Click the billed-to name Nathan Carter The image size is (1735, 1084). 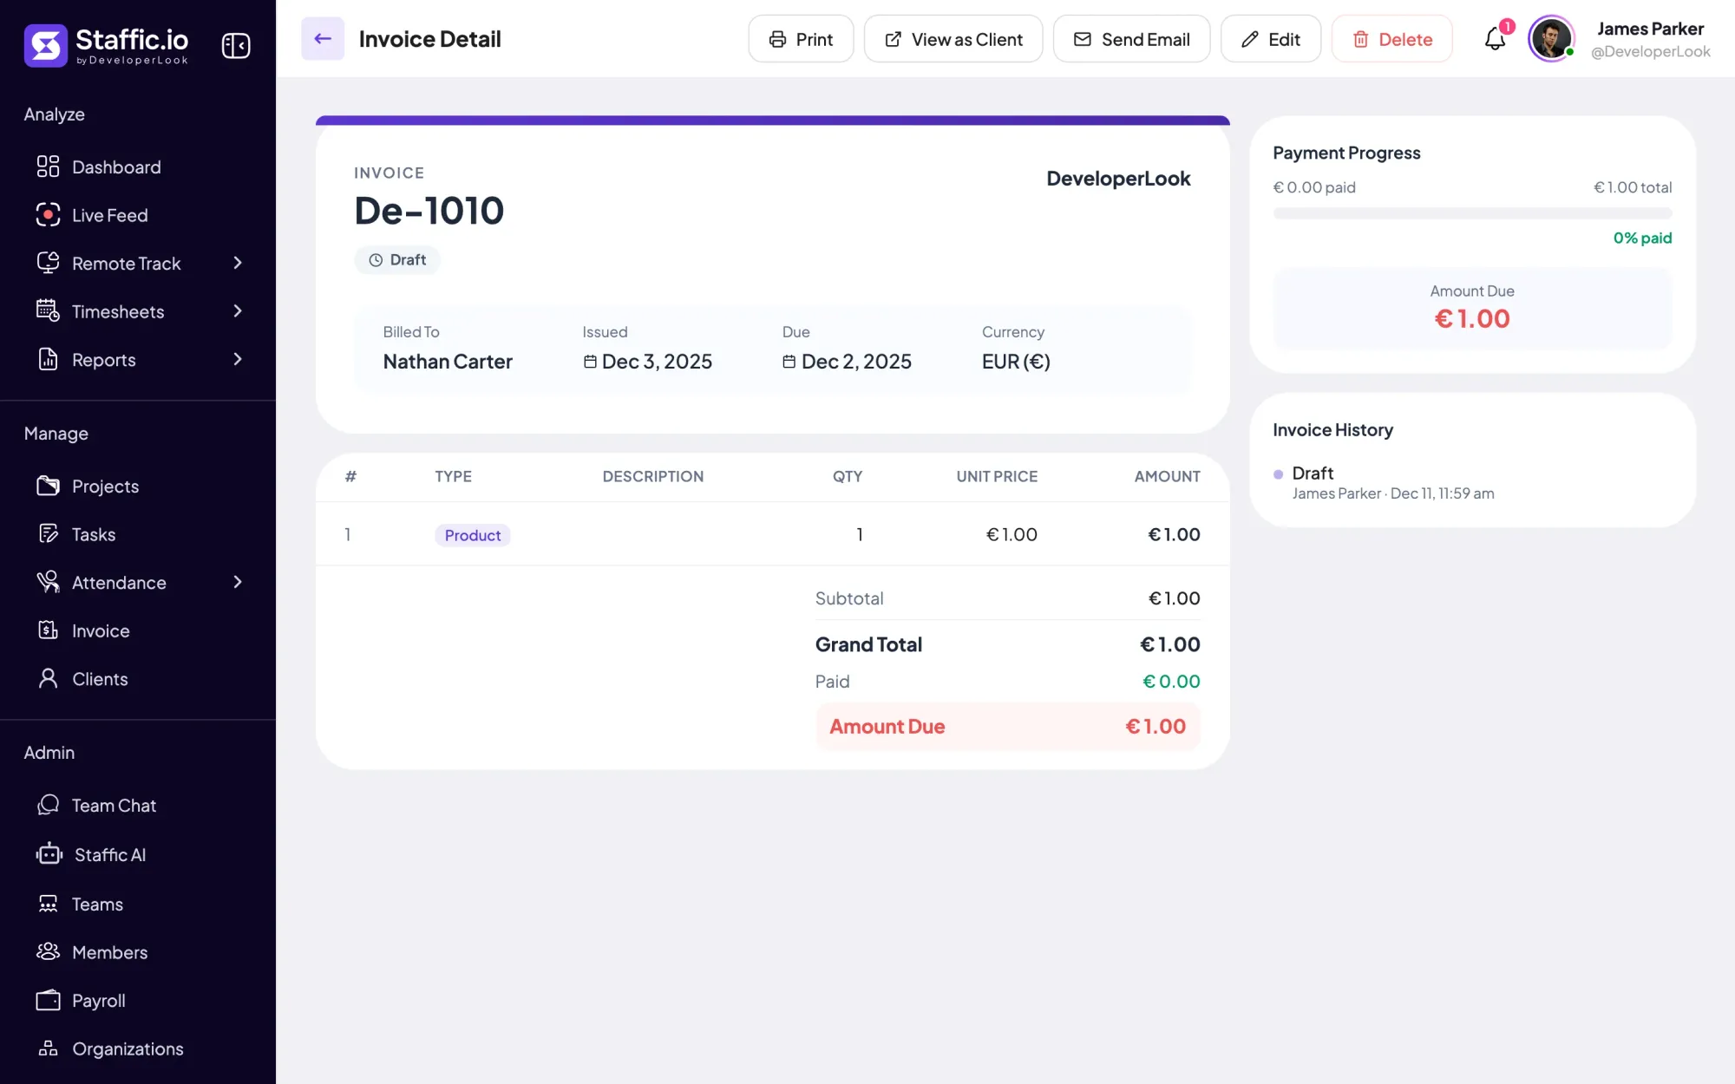click(448, 362)
